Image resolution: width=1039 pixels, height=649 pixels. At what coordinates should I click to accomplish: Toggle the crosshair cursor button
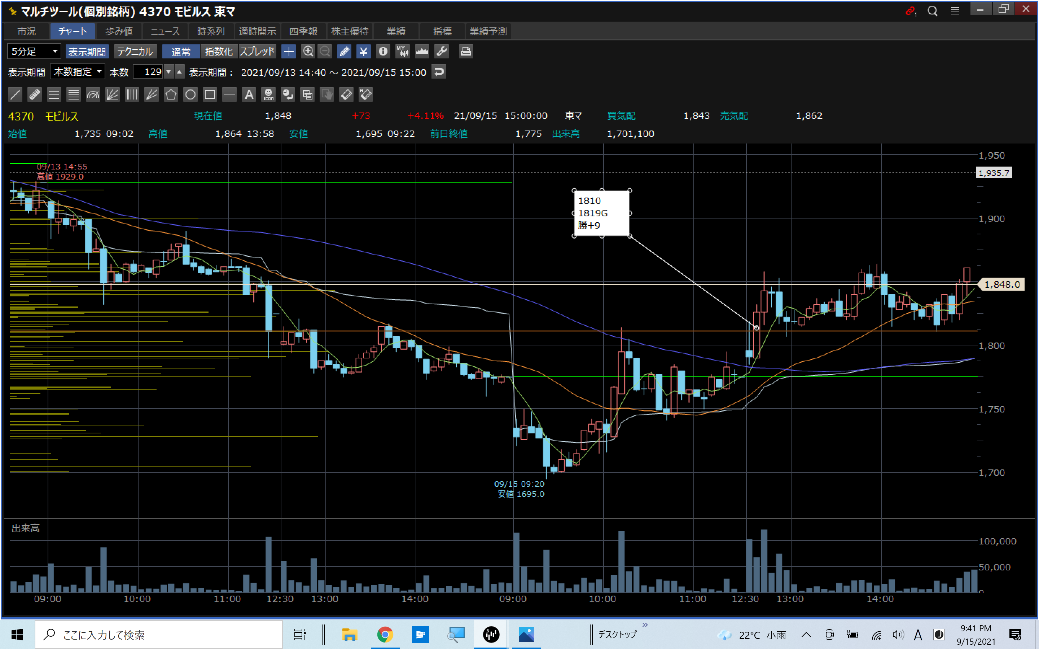pyautogui.click(x=289, y=52)
